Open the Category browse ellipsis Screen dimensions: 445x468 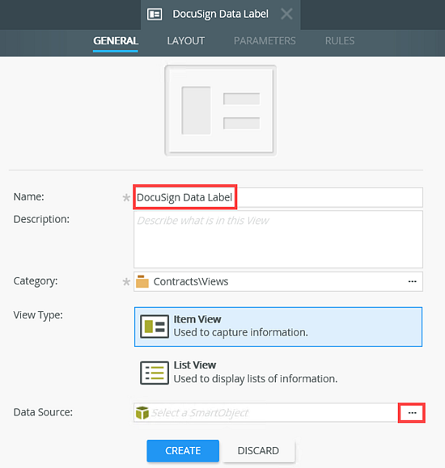(413, 281)
